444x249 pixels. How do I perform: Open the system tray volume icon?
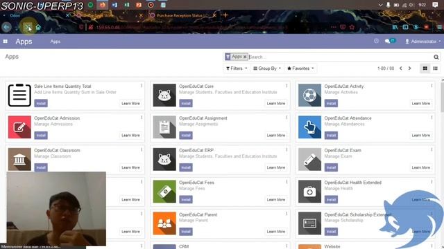click(412, 5)
